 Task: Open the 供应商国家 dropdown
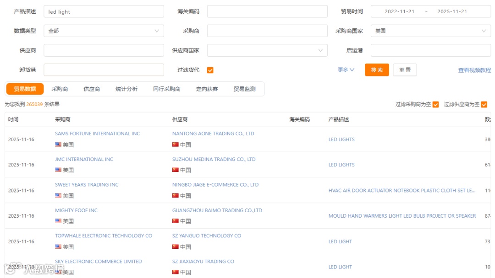[x=267, y=50]
